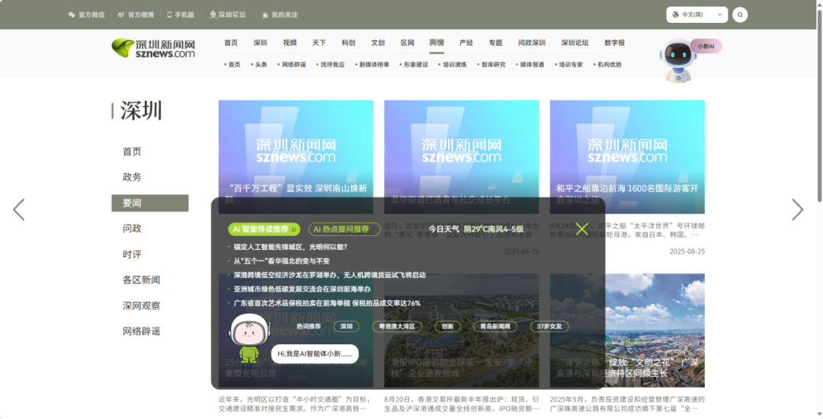Click the search magnifier icon in header
823x419 pixels.
740,14
